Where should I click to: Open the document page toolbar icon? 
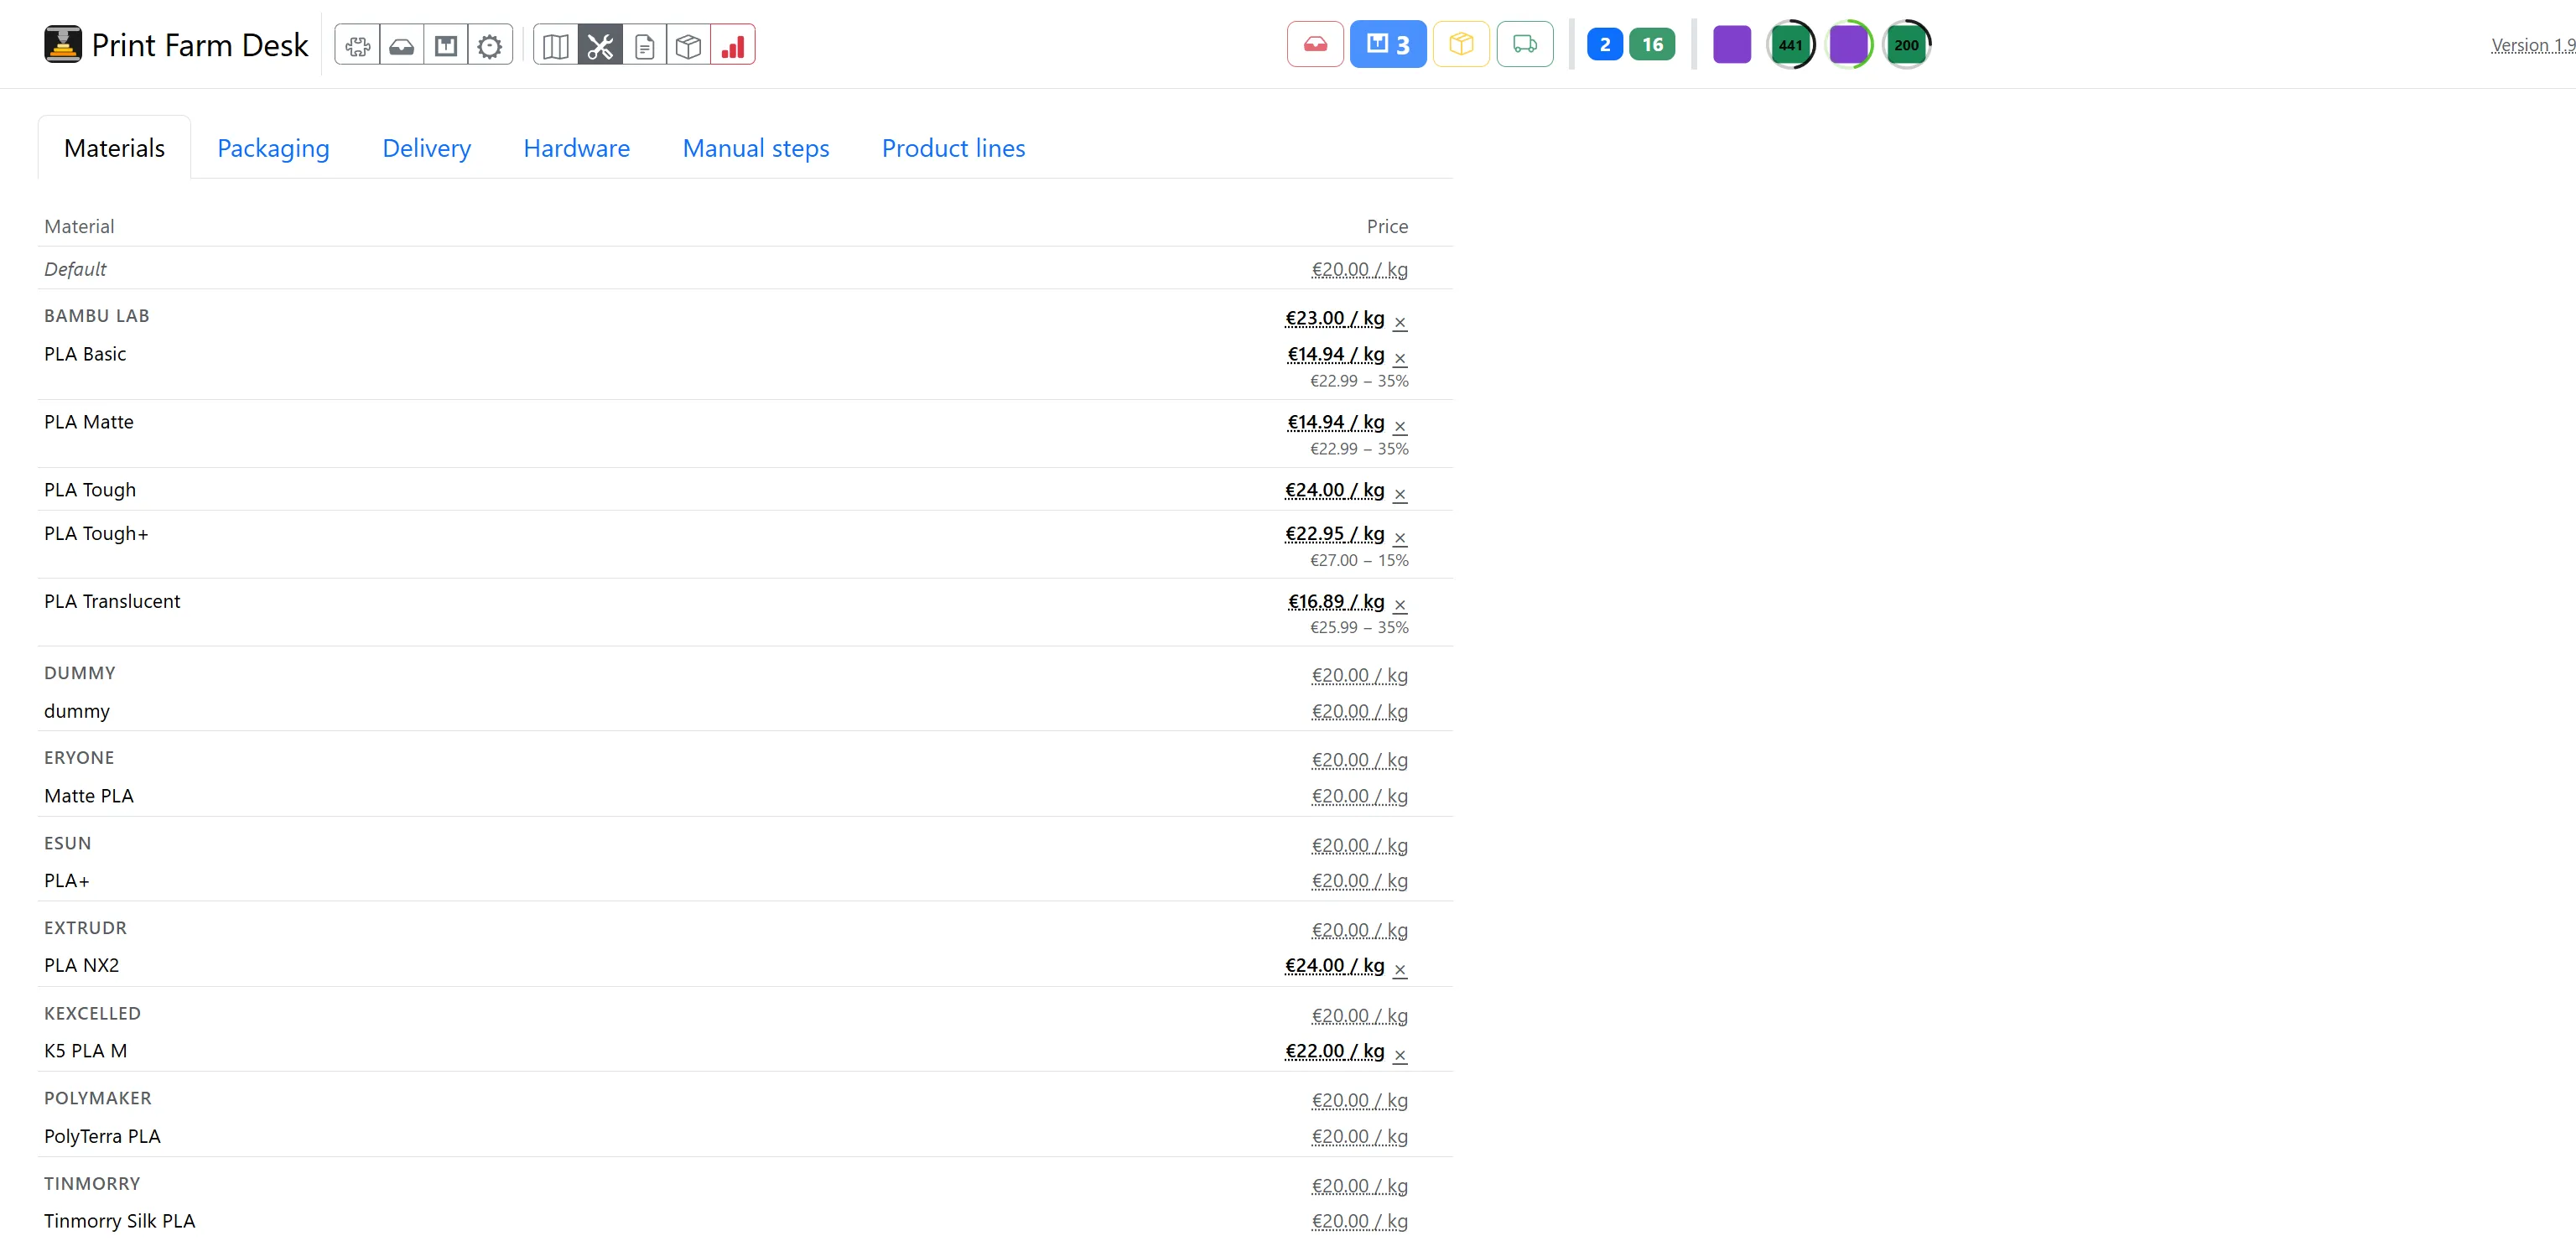(644, 45)
